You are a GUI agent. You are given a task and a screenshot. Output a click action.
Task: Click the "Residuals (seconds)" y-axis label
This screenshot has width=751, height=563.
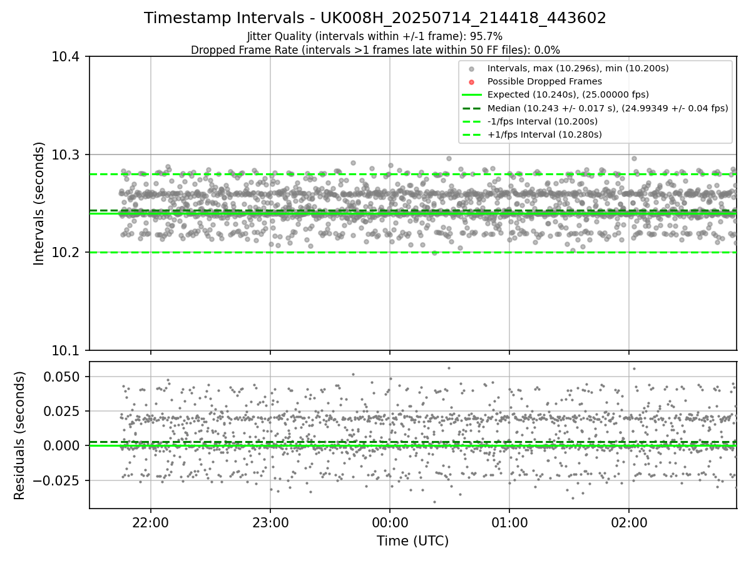click(20, 435)
